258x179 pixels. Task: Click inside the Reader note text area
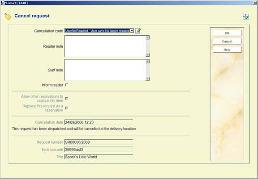pyautogui.click(x=105, y=46)
